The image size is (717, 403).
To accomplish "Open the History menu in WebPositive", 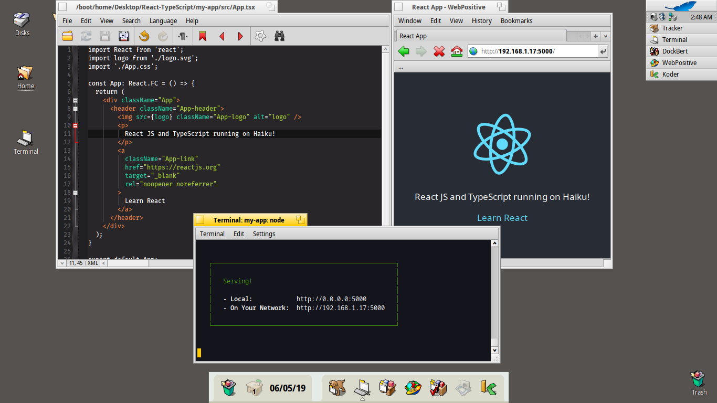I will [482, 21].
